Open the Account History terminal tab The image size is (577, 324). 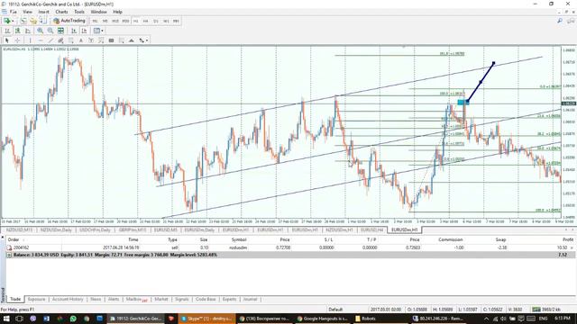pos(68,300)
